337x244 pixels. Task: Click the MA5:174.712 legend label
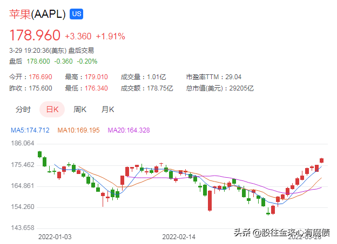pyautogui.click(x=30, y=130)
